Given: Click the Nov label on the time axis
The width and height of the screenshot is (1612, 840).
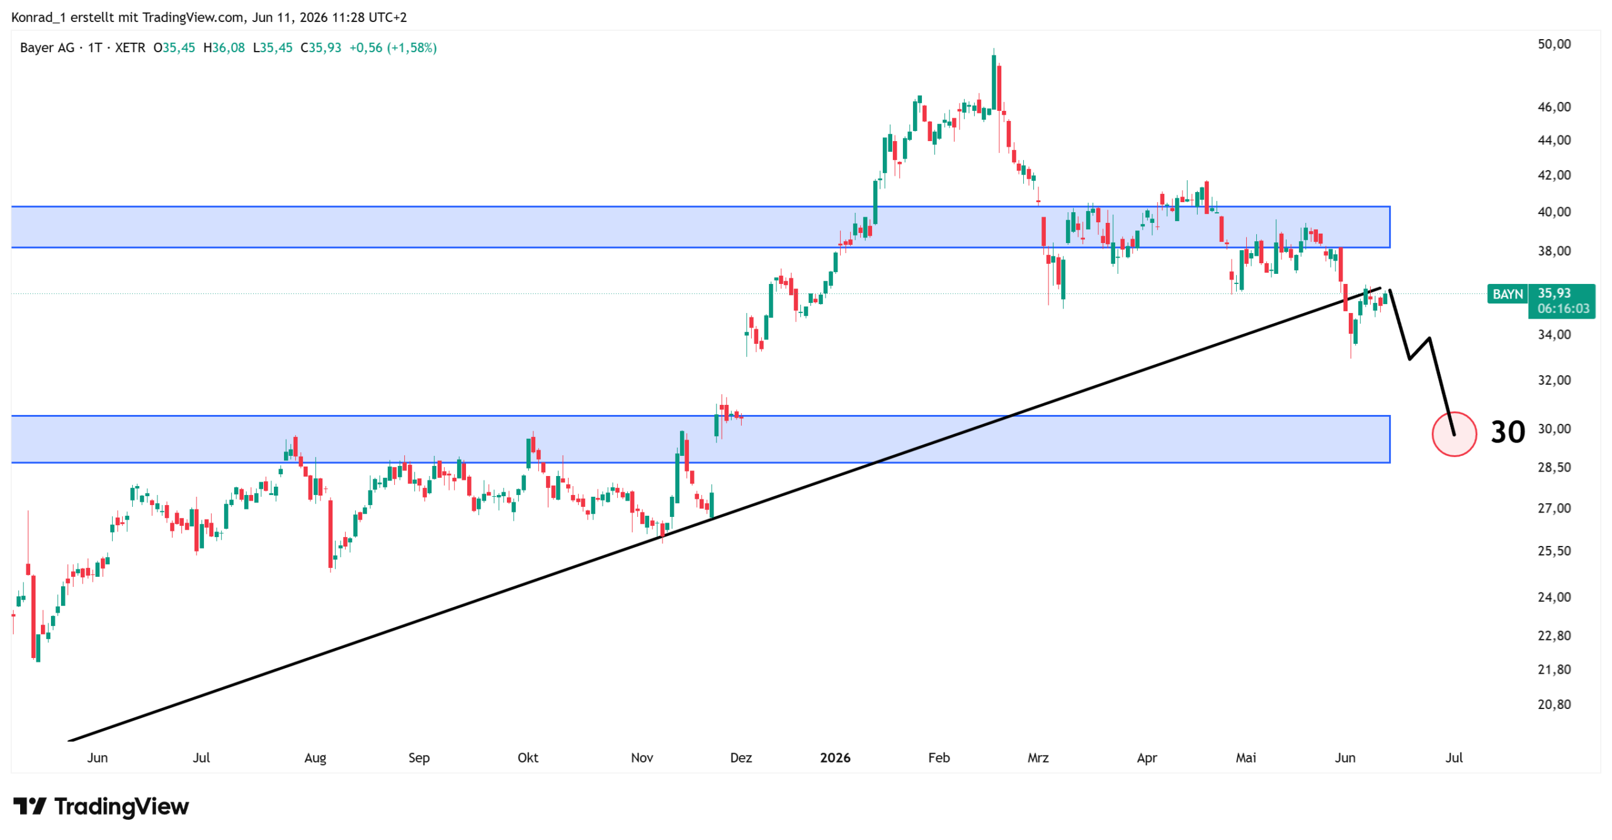Looking at the screenshot, I should click(642, 758).
